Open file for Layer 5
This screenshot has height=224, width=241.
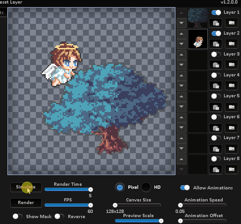click(x=232, y=107)
